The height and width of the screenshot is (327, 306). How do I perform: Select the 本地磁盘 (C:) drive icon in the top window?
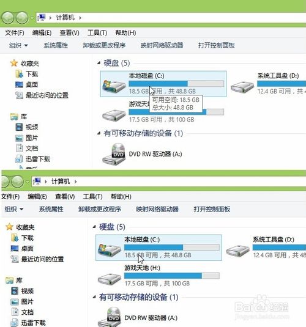pos(114,86)
